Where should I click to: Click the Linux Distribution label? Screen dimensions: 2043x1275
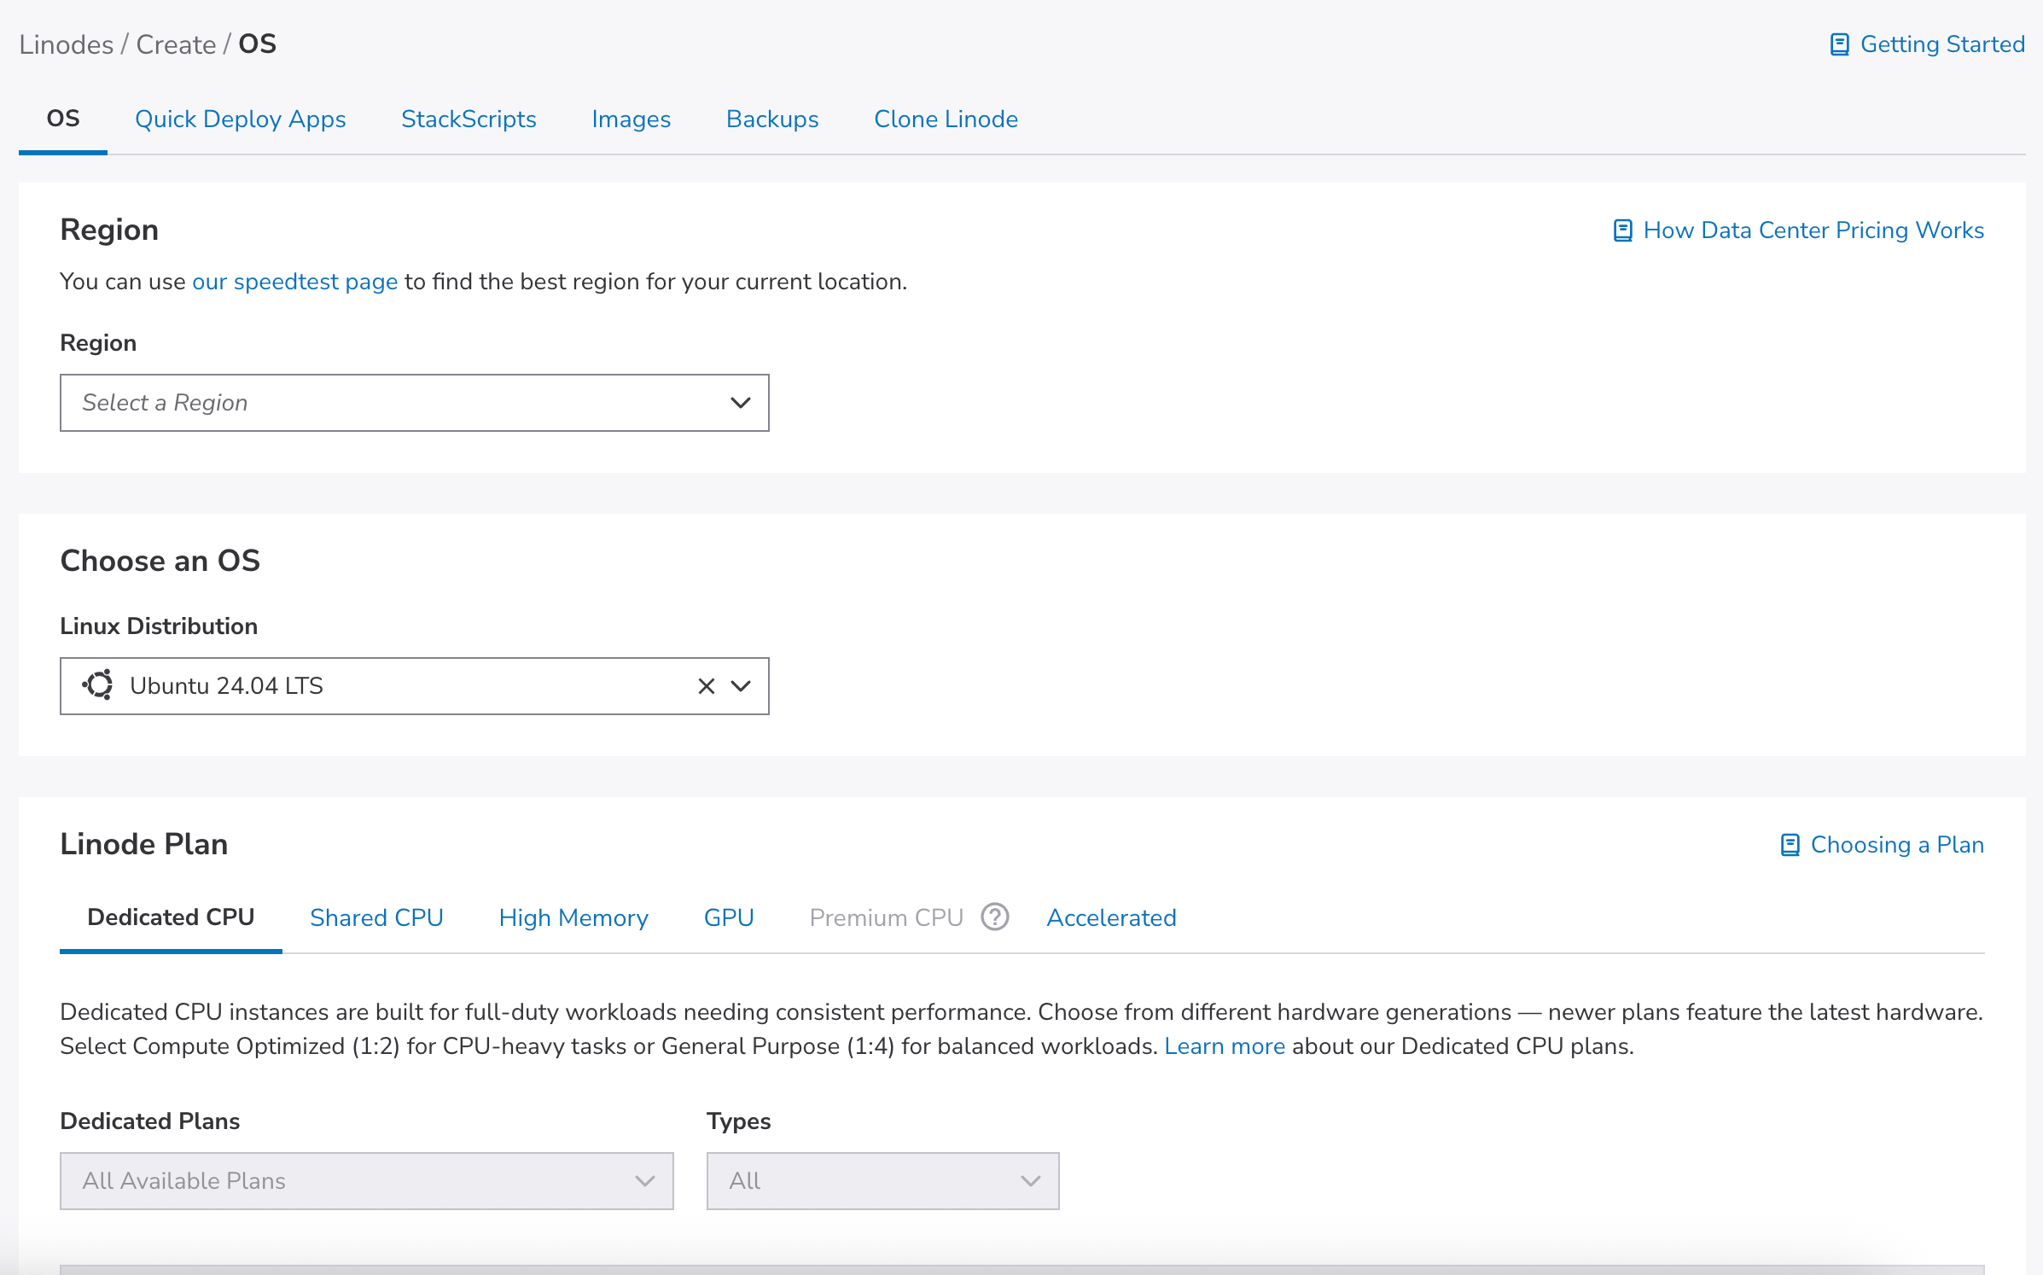click(158, 626)
